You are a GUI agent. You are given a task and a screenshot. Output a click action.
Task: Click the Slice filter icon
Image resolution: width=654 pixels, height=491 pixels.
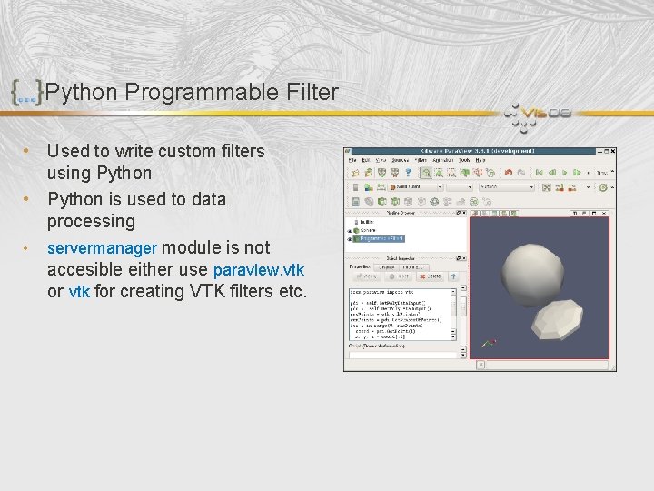coord(395,202)
